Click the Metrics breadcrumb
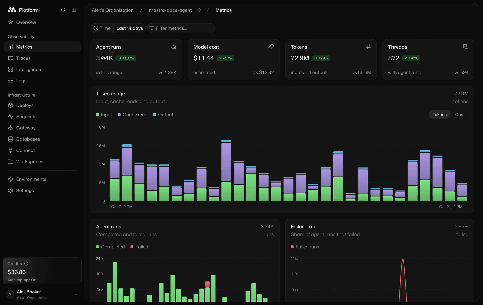The image size is (483, 305). pyautogui.click(x=224, y=10)
